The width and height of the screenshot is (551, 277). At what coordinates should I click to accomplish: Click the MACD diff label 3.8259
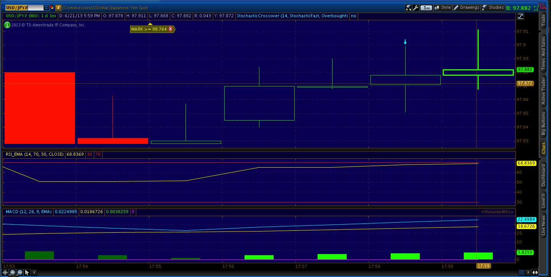[525, 253]
